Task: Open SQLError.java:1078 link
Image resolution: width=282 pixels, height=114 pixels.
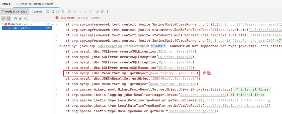Action: tap(176, 52)
